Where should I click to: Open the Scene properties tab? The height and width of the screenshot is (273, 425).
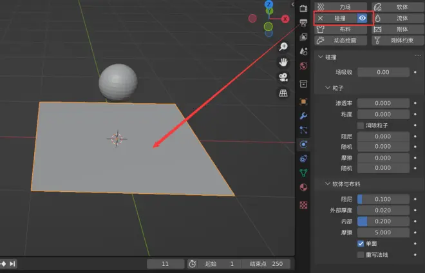click(x=303, y=52)
